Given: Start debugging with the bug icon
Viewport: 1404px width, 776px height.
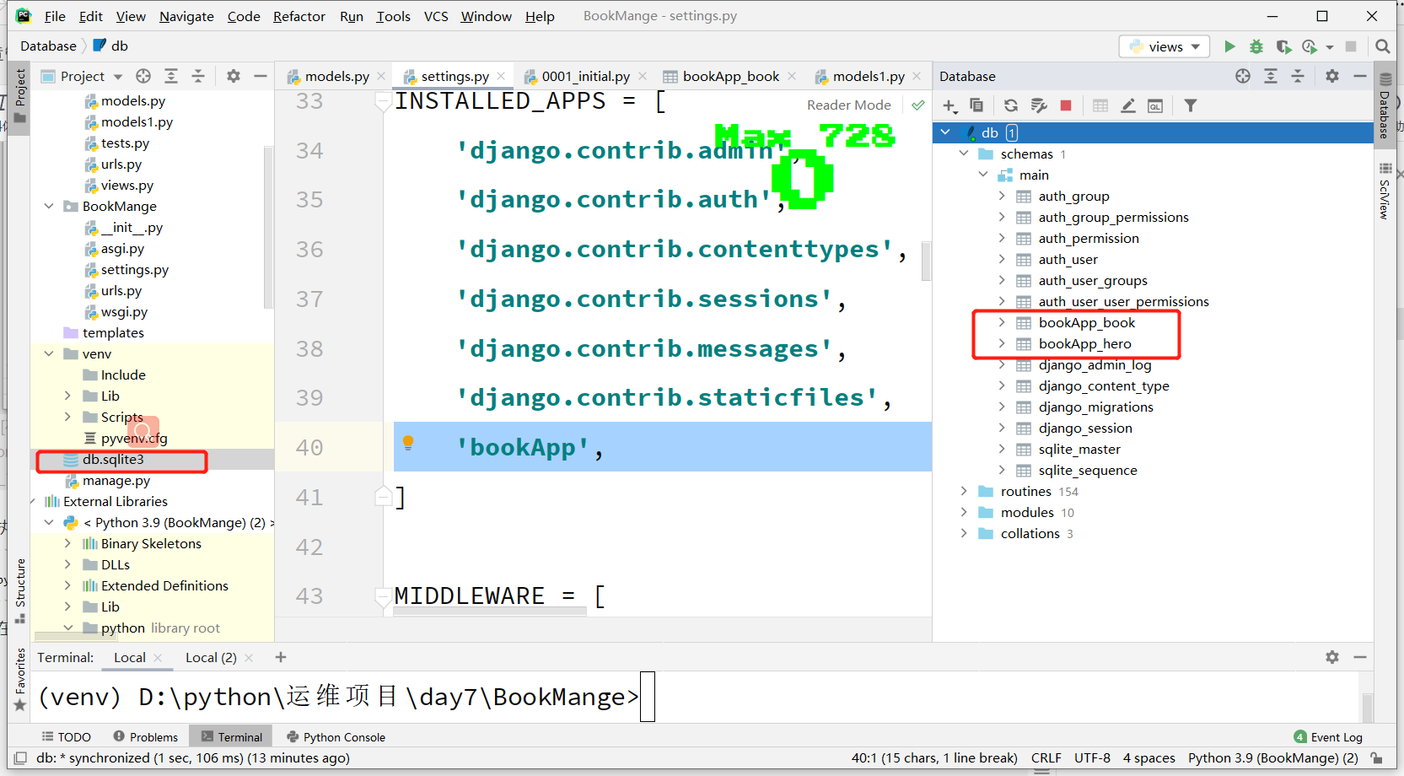Looking at the screenshot, I should [x=1256, y=46].
